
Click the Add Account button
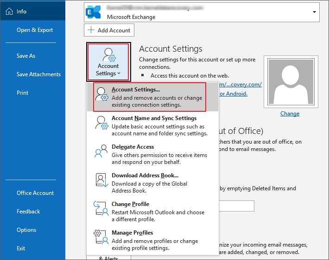tap(109, 30)
